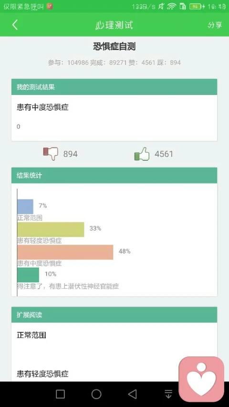The width and height of the screenshot is (229, 407).
Task: Open the 我的测试结果 section header
Action: pos(114,87)
